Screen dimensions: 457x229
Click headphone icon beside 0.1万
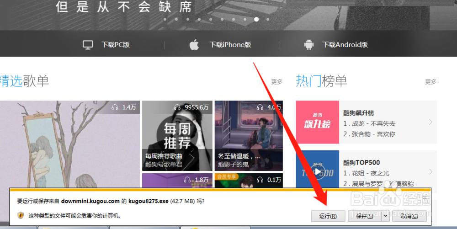pyautogui.click(x=260, y=180)
